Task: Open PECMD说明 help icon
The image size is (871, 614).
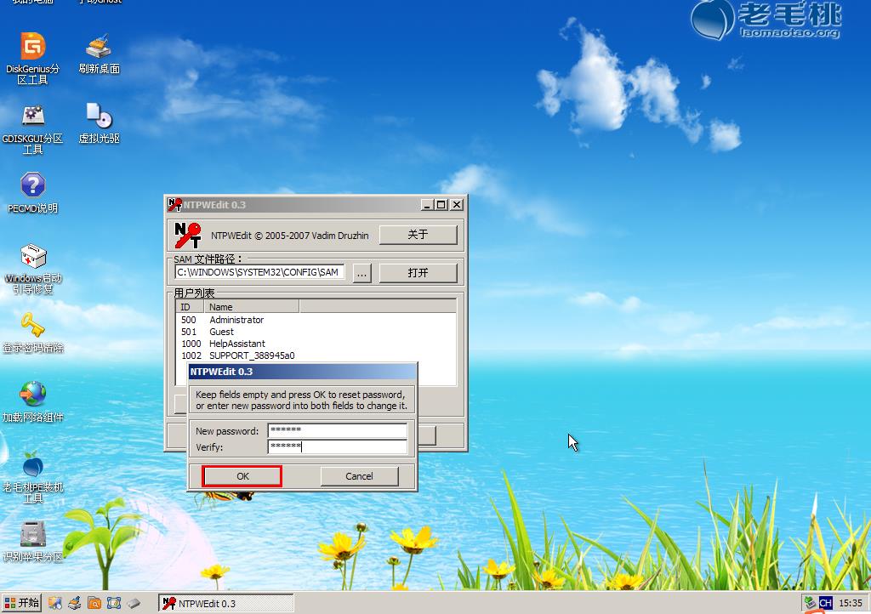Action: [32, 186]
